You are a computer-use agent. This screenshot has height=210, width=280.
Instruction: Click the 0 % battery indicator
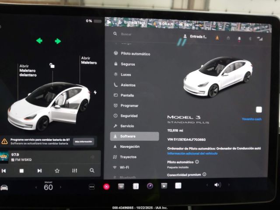(94, 21)
